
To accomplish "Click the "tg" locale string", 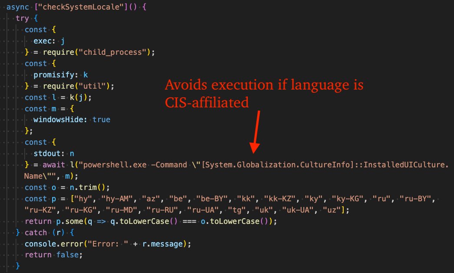I will coord(236,210).
